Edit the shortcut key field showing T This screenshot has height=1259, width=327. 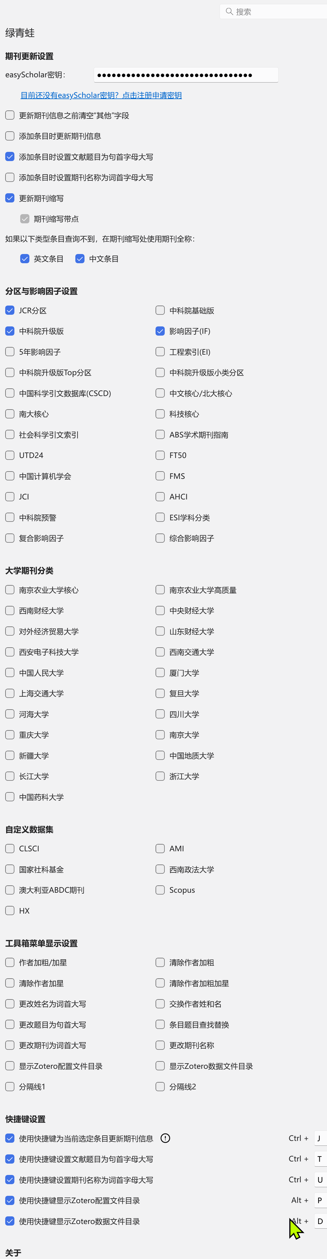coord(320,1159)
